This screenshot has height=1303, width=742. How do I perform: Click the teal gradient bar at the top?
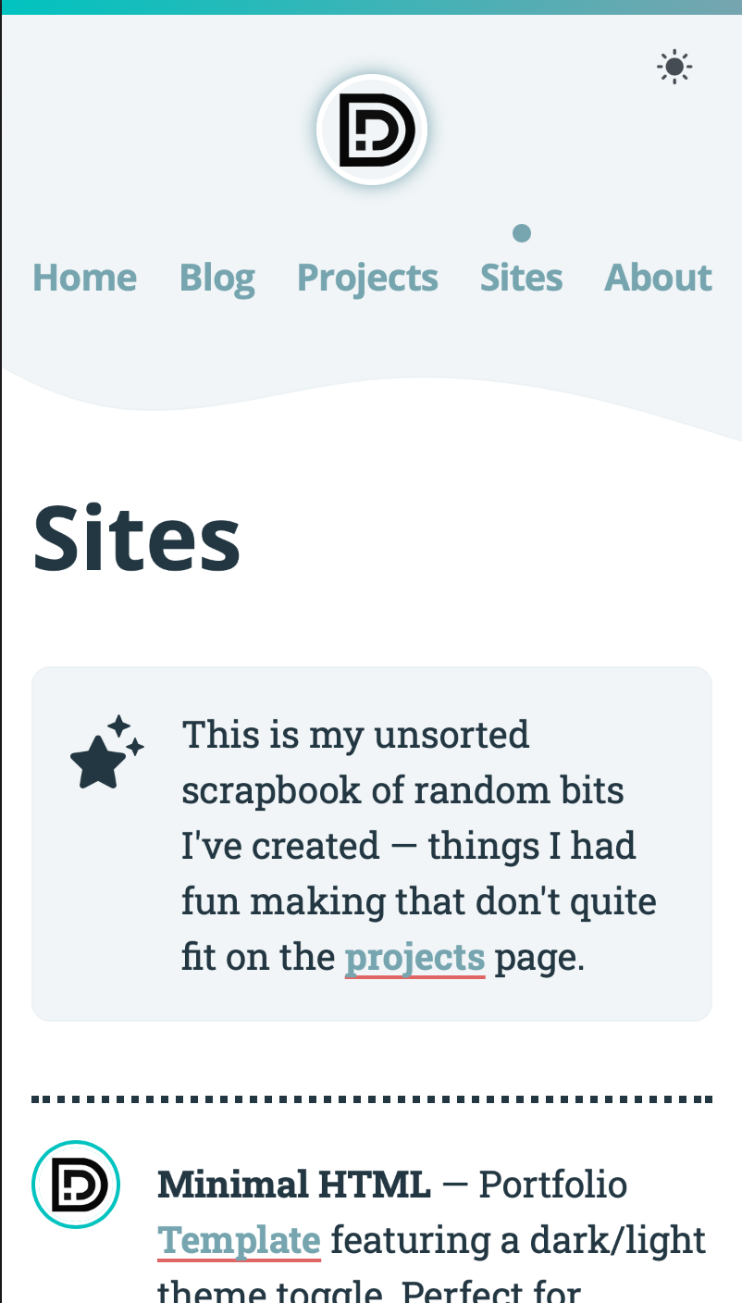point(372,6)
